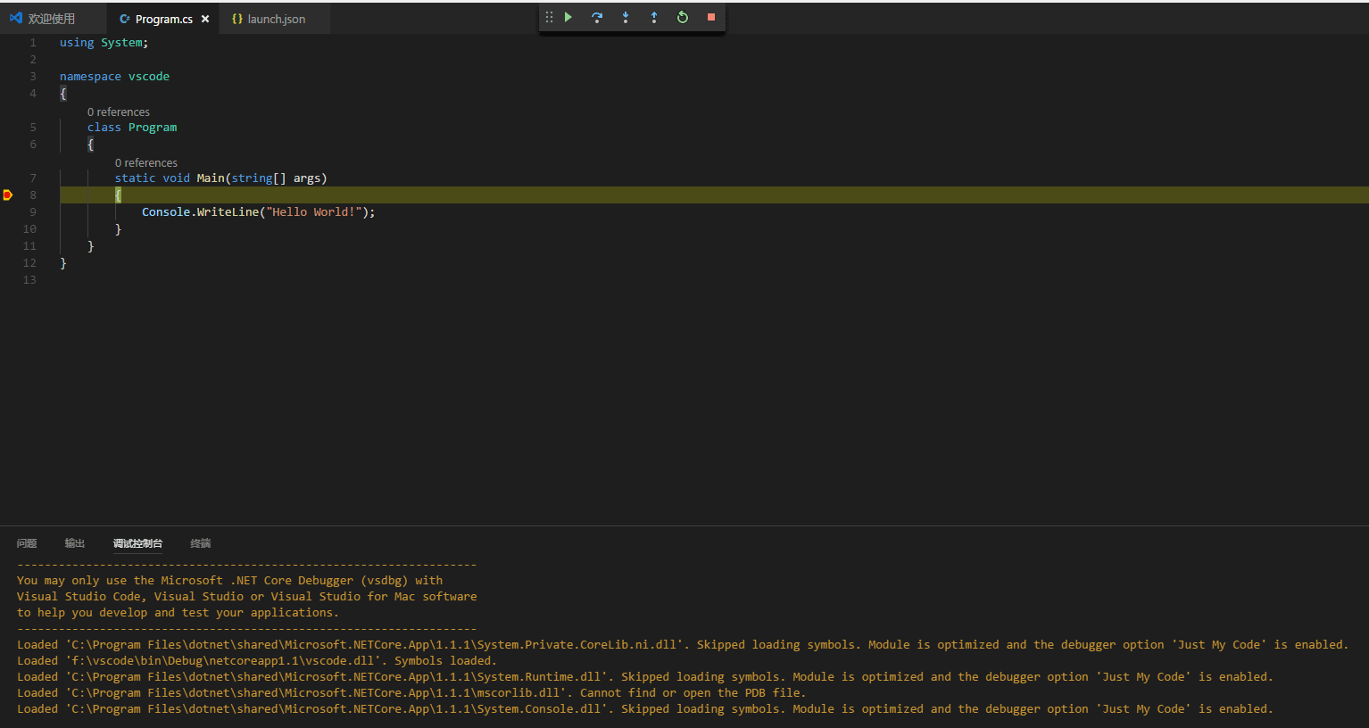Select the 调试控制台 debug console tab
Screen dimensions: 1369x728
pyautogui.click(x=137, y=543)
